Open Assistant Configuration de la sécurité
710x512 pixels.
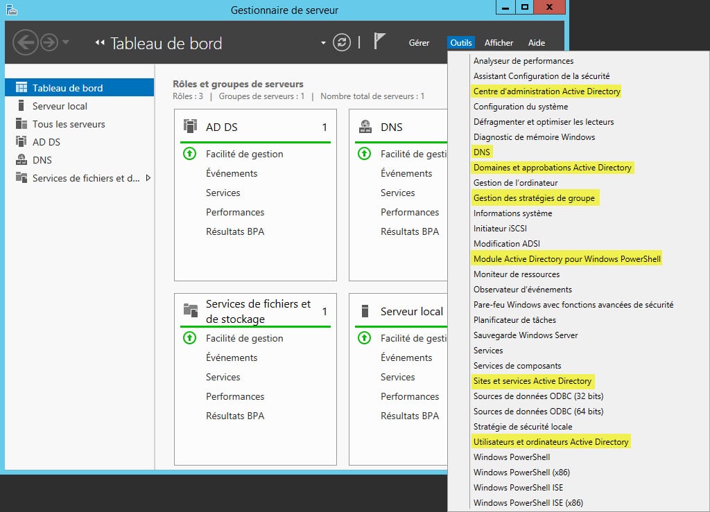pos(542,76)
